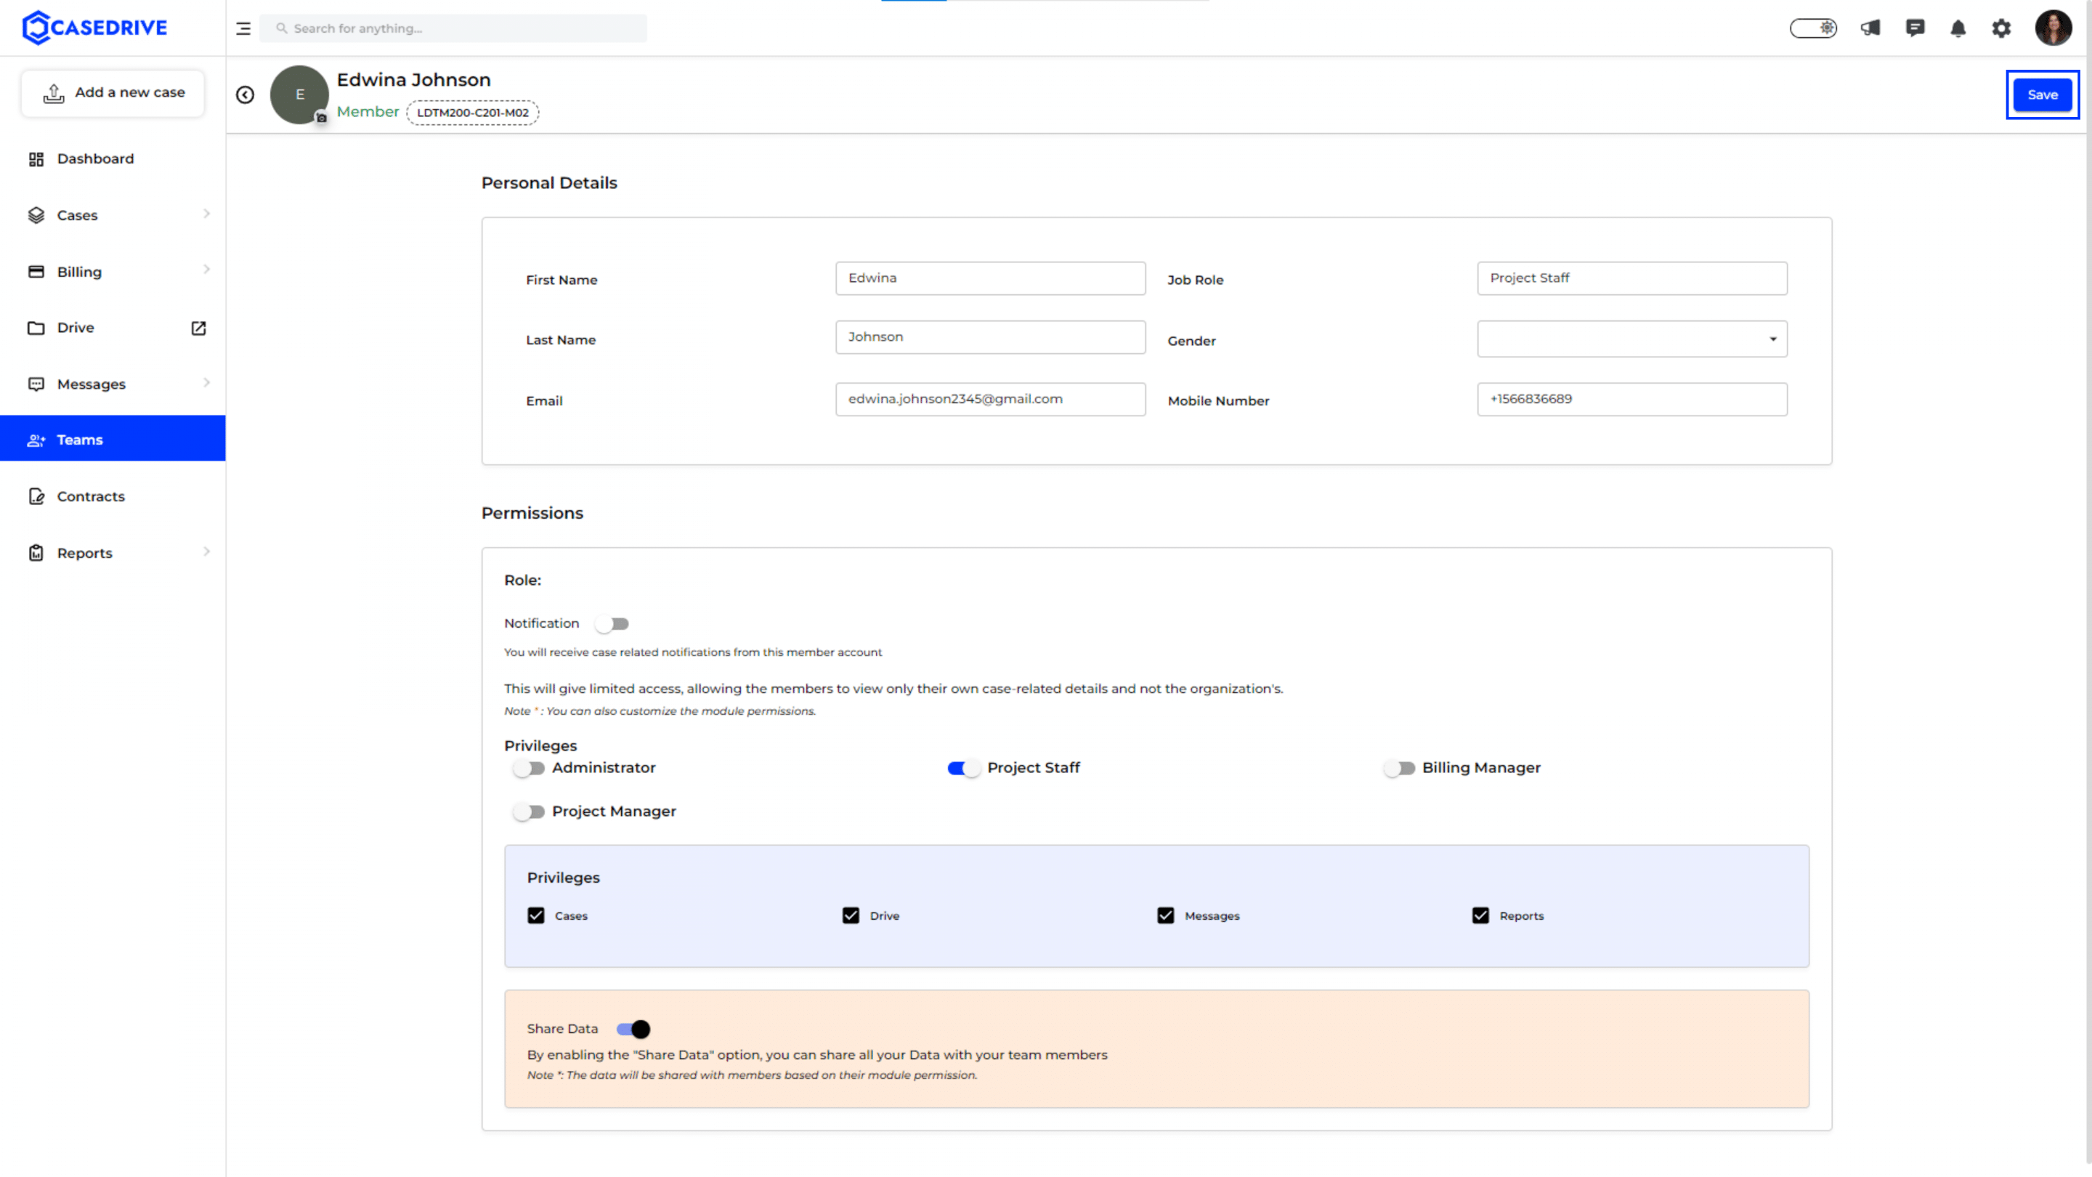Toggle the hamburger menu icon
The width and height of the screenshot is (2092, 1177).
243,28
